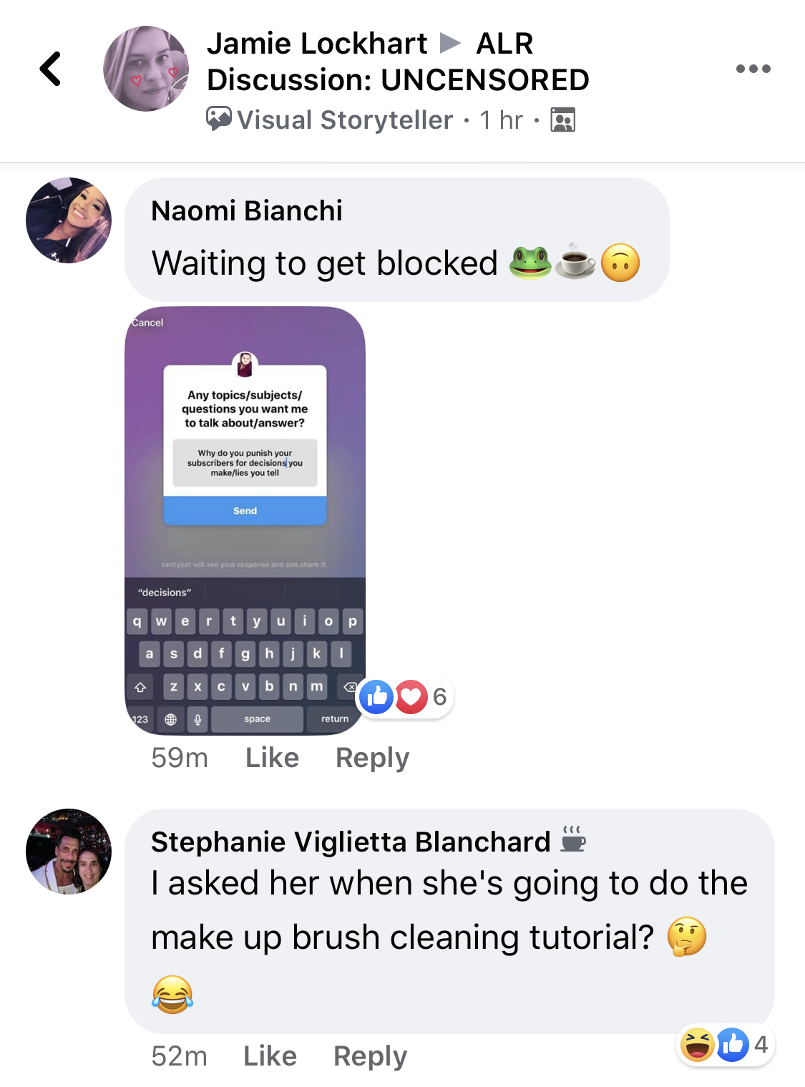805x1087 pixels.
Task: Open the three-dot more options menu
Action: 753,69
